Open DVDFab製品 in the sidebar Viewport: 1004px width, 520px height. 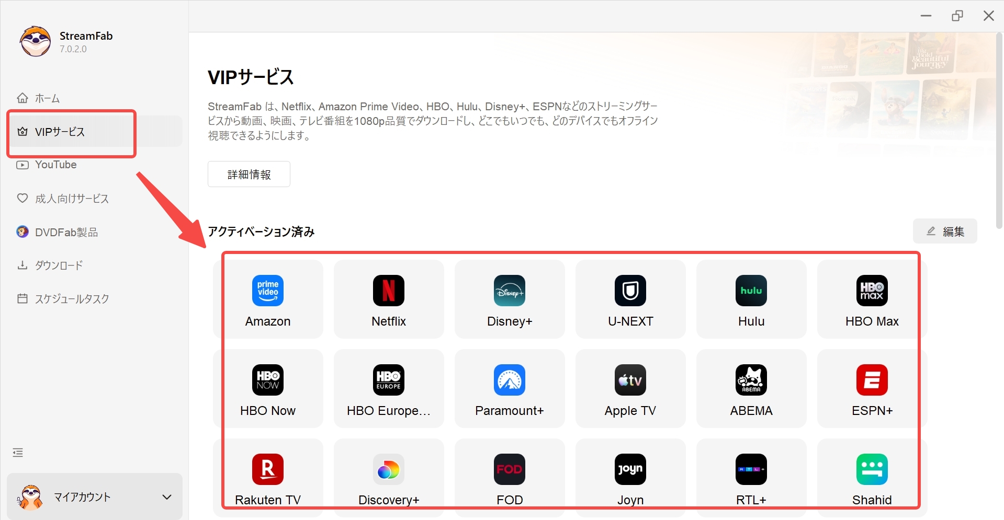coord(94,232)
